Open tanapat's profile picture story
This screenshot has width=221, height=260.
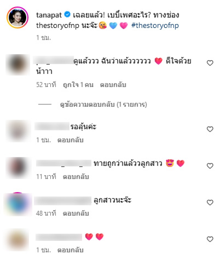(x=17, y=17)
